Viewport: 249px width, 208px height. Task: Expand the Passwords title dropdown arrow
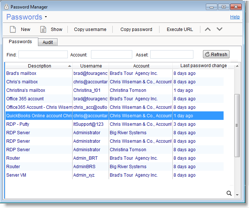(x=46, y=17)
